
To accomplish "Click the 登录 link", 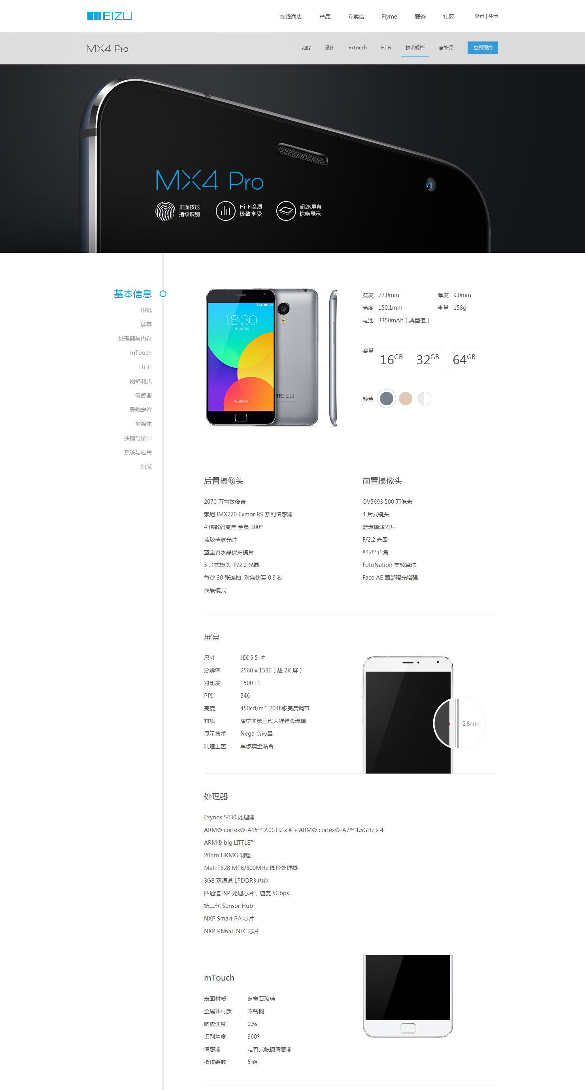I will tap(479, 16).
